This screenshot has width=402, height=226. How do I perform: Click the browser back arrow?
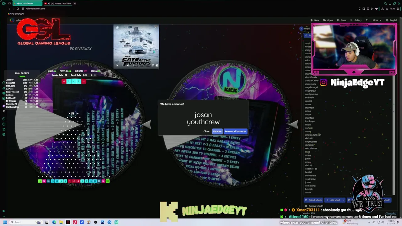pyautogui.click(x=9, y=9)
